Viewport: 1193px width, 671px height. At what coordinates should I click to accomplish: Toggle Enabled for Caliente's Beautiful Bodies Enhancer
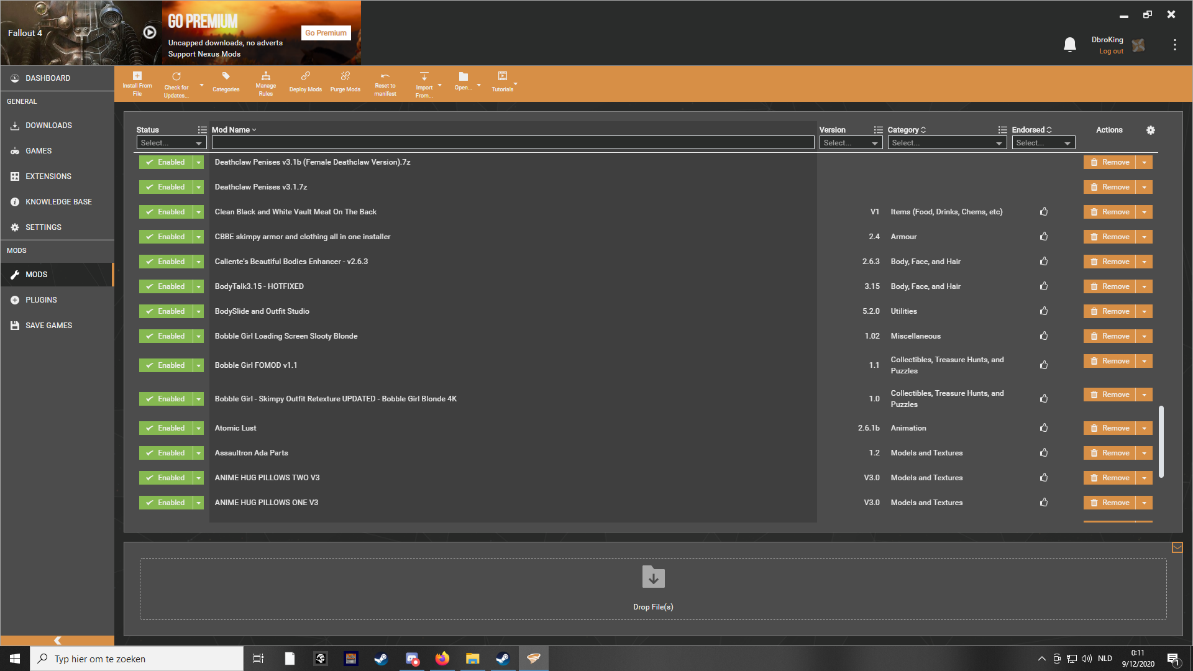point(166,262)
